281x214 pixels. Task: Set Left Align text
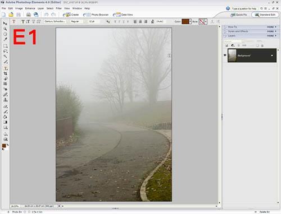(135, 22)
